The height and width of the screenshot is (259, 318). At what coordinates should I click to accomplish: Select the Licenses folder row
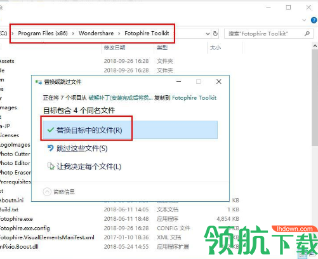click(x=10, y=135)
